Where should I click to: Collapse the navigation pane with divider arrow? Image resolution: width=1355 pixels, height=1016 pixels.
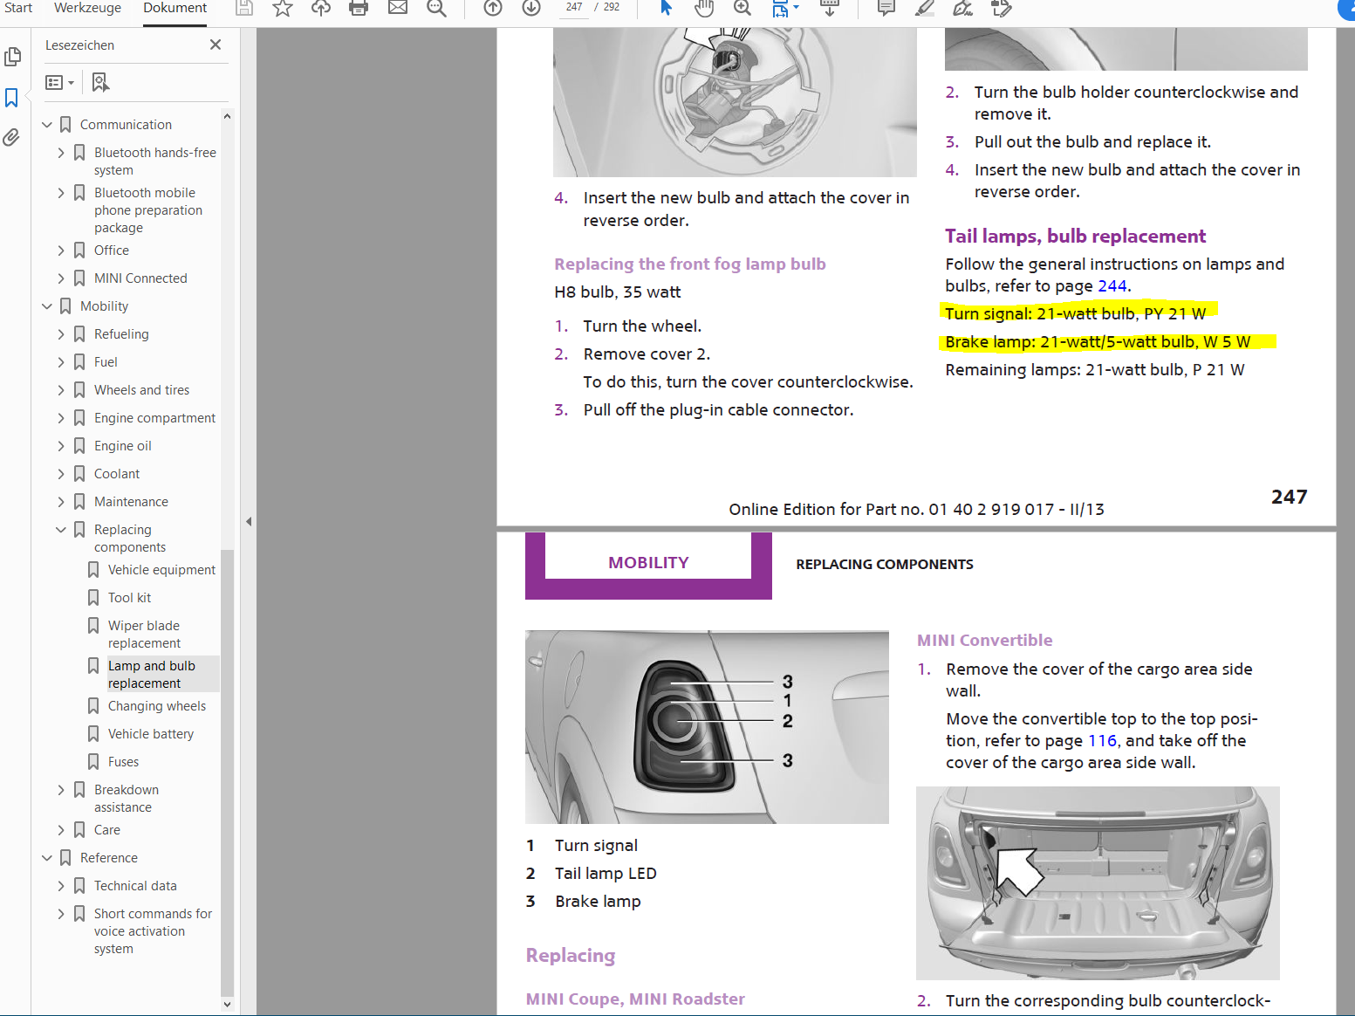249,521
